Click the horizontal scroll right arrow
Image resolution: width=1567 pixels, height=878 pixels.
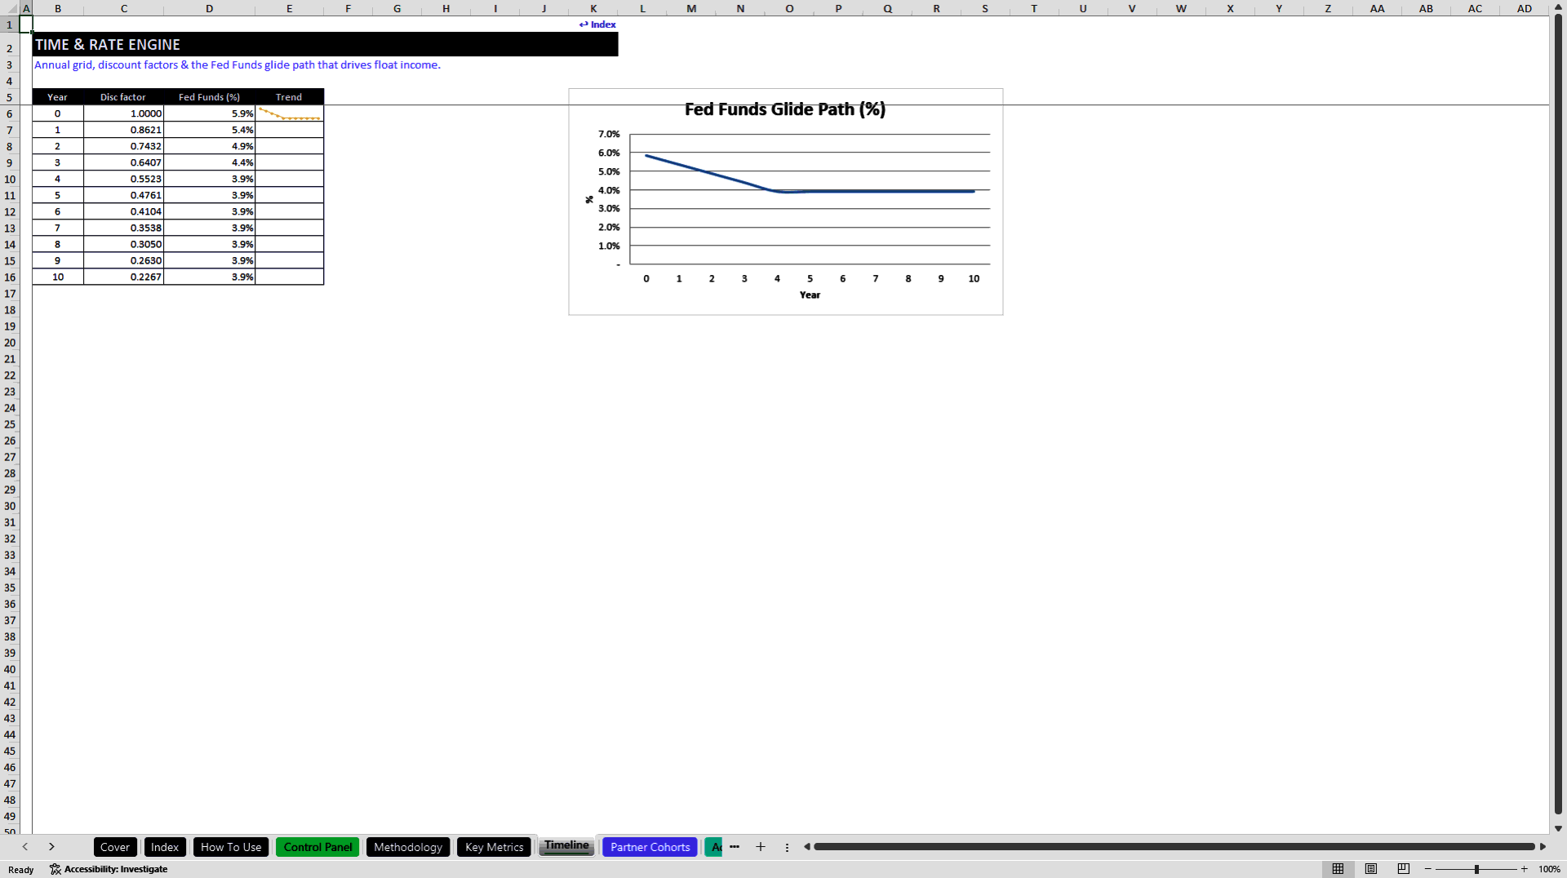[1543, 847]
